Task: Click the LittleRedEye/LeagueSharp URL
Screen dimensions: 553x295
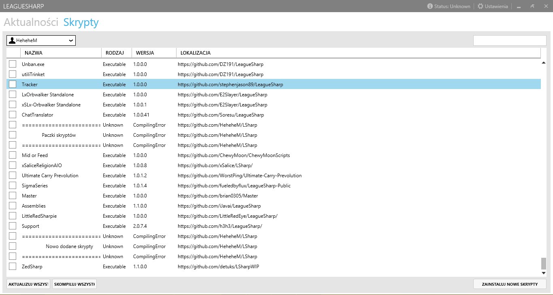Action: coord(228,216)
